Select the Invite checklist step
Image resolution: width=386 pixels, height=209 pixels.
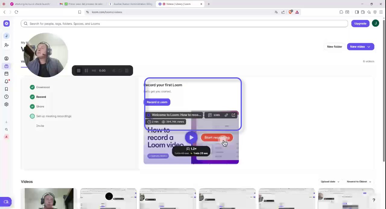[40, 126]
